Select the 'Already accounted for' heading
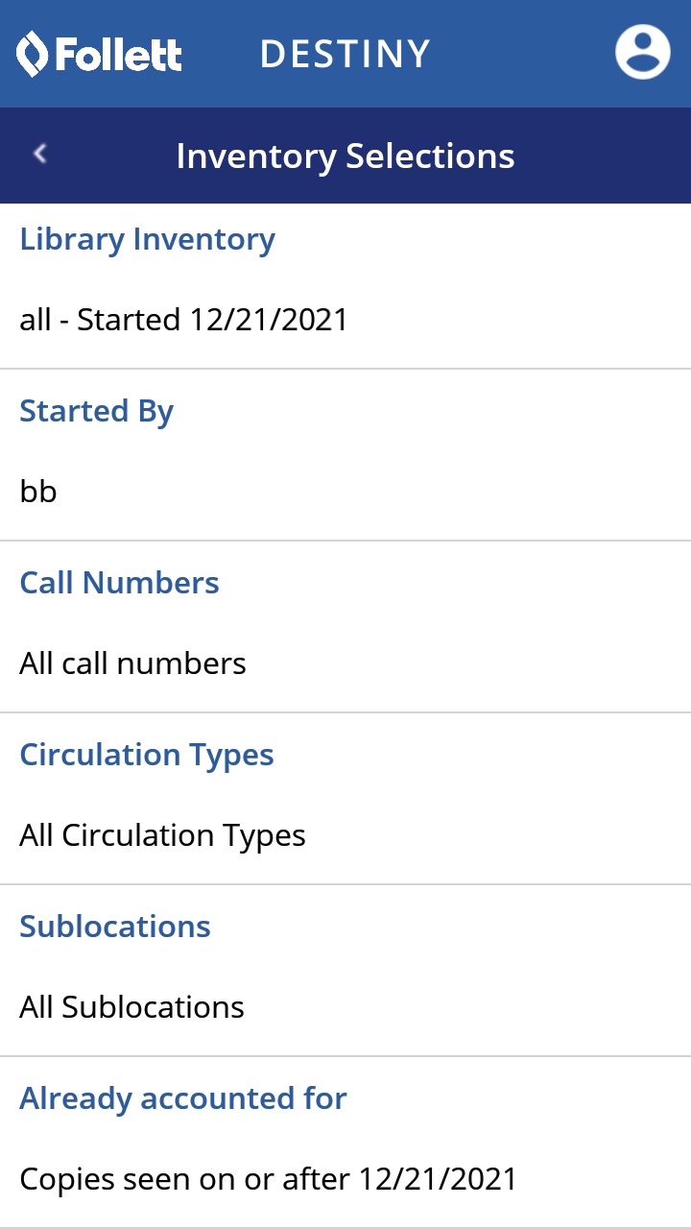The height and width of the screenshot is (1229, 691). pyautogui.click(x=183, y=1098)
